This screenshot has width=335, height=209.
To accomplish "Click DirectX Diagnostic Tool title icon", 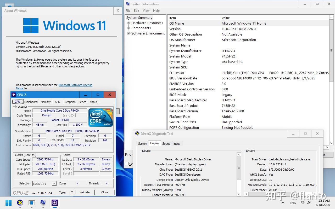I will click(x=137, y=133).
